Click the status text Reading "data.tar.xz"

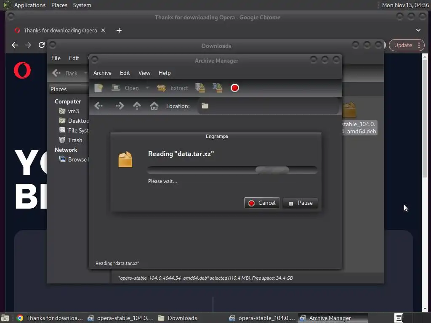click(x=117, y=263)
